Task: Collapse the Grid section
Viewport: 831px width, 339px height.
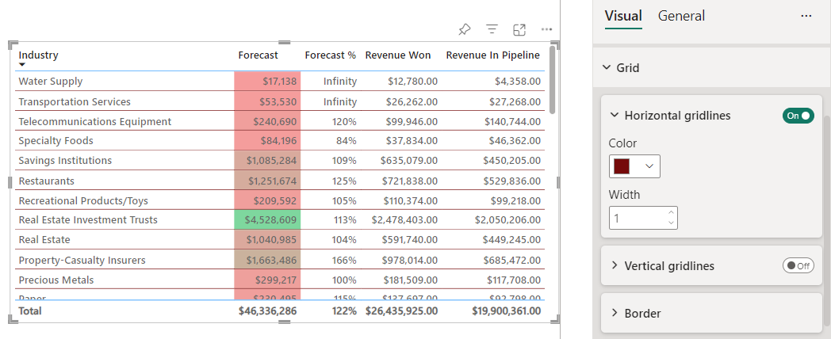Action: coord(607,68)
